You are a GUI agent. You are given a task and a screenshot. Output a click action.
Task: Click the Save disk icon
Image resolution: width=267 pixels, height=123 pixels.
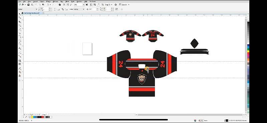(29, 5)
